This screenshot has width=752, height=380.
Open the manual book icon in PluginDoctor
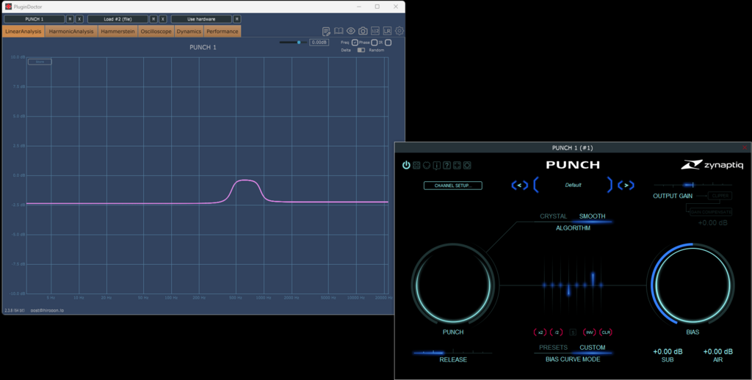point(339,31)
